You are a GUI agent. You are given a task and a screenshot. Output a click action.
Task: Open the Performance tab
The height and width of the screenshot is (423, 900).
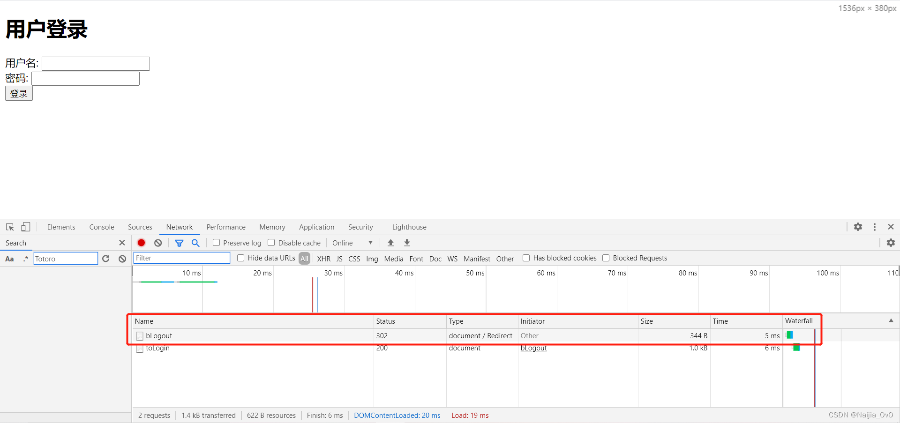tap(226, 227)
